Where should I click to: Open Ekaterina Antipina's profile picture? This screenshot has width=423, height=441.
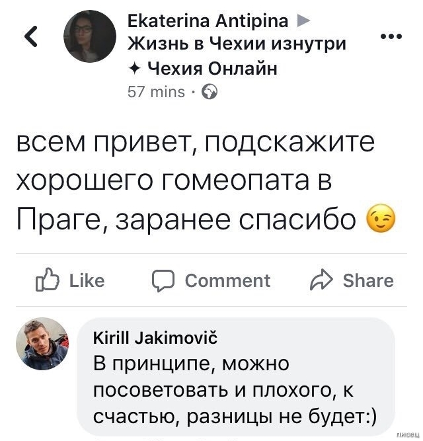tap(89, 36)
